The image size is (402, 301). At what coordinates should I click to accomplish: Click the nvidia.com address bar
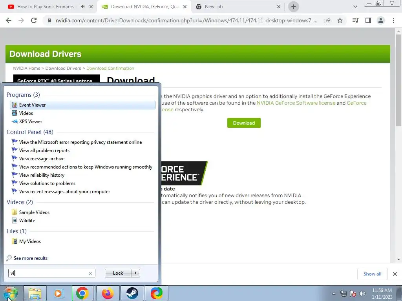coord(186,20)
